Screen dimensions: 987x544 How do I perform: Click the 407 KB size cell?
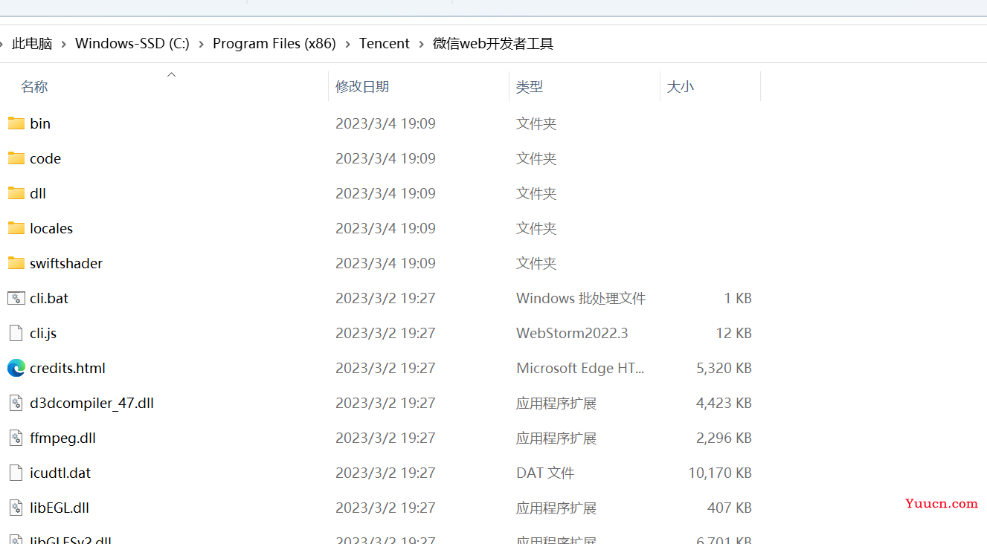click(x=730, y=508)
